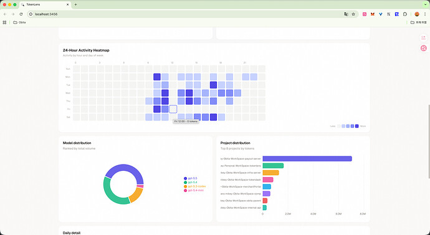Select the TokenLens browser tab
Viewport: 430px width, 235px height.
[45, 4]
